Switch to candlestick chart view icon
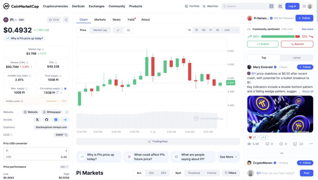 click(128, 30)
